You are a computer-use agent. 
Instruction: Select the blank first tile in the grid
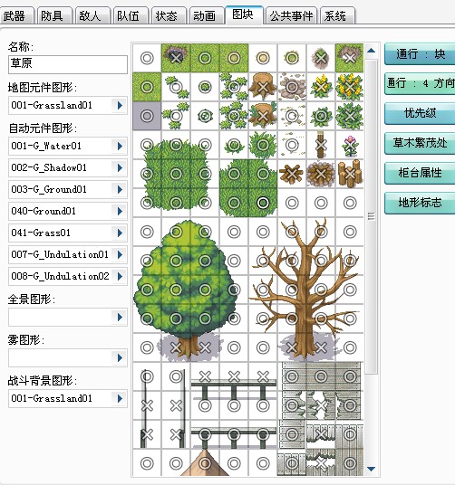pyautogui.click(x=147, y=58)
